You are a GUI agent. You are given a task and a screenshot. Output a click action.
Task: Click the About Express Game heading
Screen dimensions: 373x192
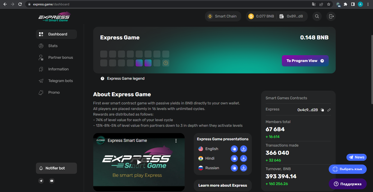[122, 94]
